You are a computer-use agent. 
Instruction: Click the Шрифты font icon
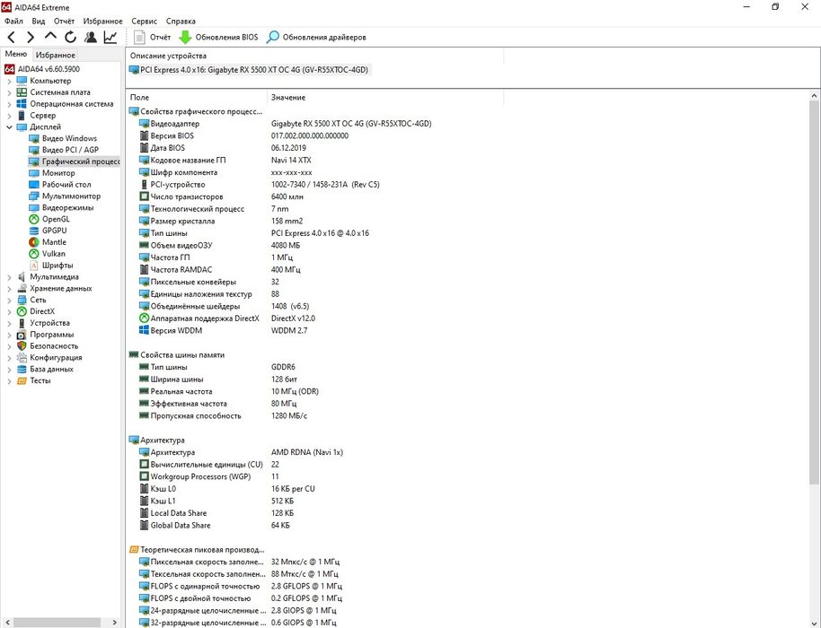[33, 266]
